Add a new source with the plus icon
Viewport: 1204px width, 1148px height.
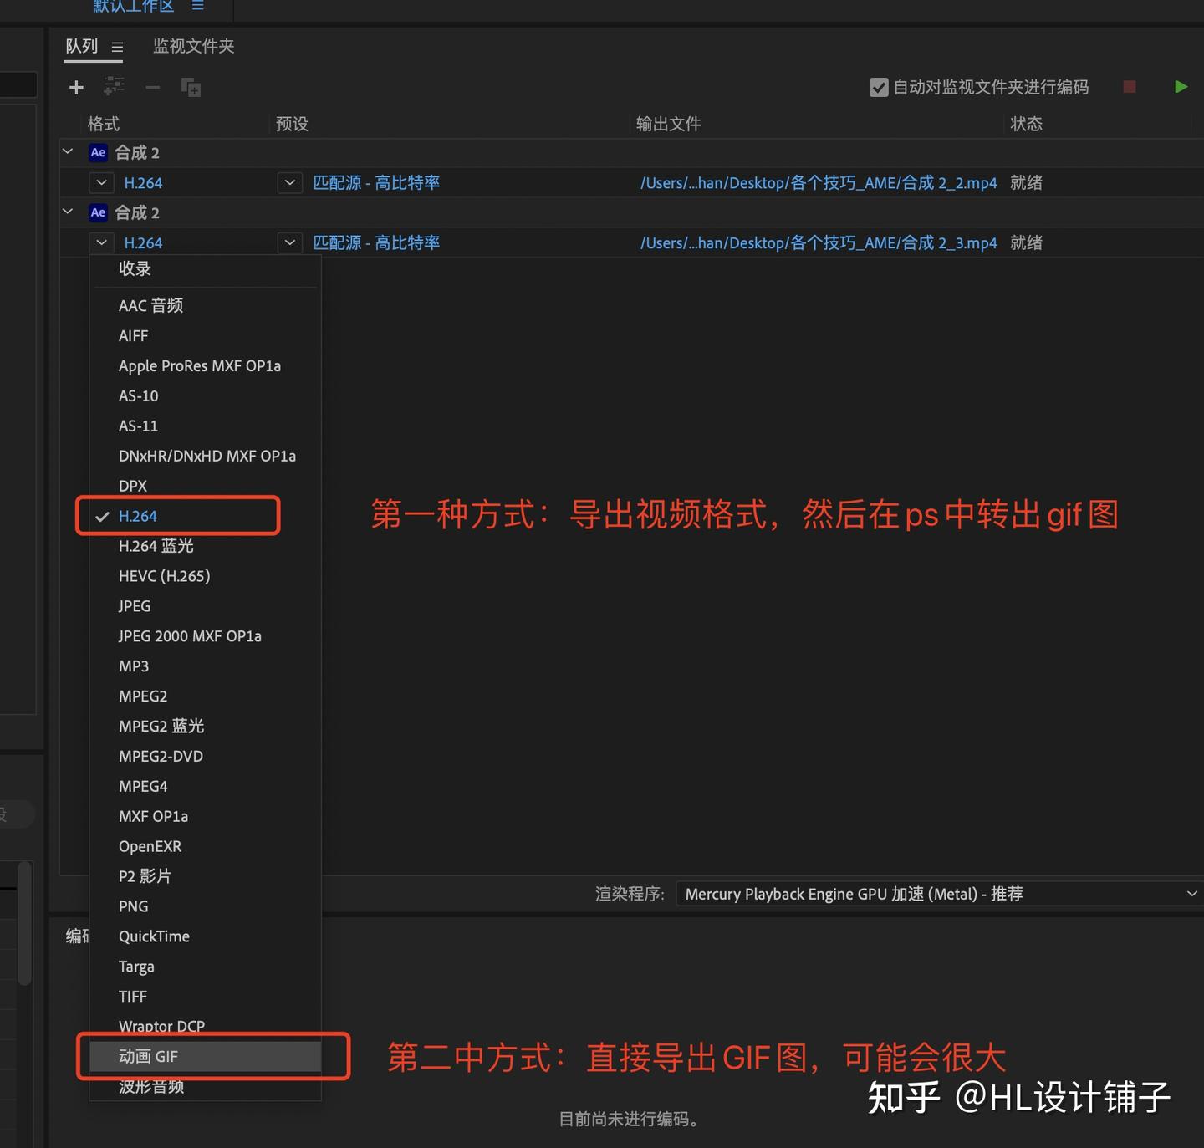(x=76, y=87)
